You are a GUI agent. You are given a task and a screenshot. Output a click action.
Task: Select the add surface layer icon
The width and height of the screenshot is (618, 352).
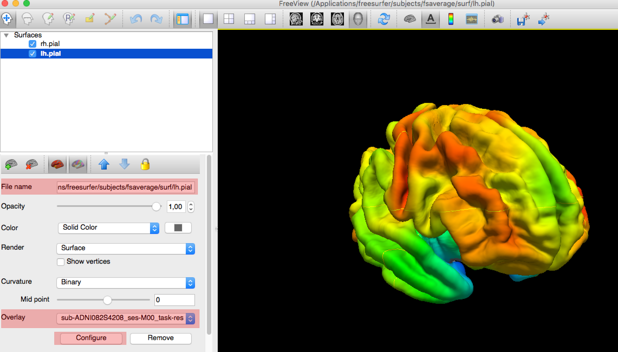point(11,165)
